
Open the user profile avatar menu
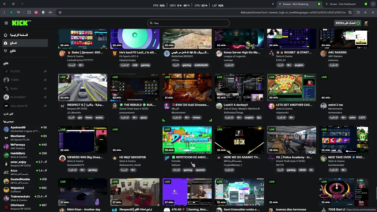(366, 23)
